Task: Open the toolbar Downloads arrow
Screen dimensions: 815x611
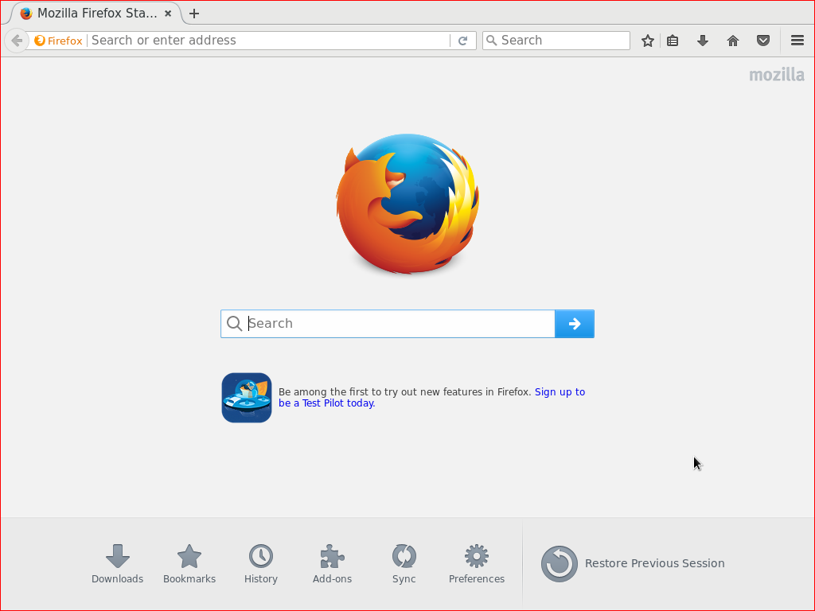Action: click(703, 41)
